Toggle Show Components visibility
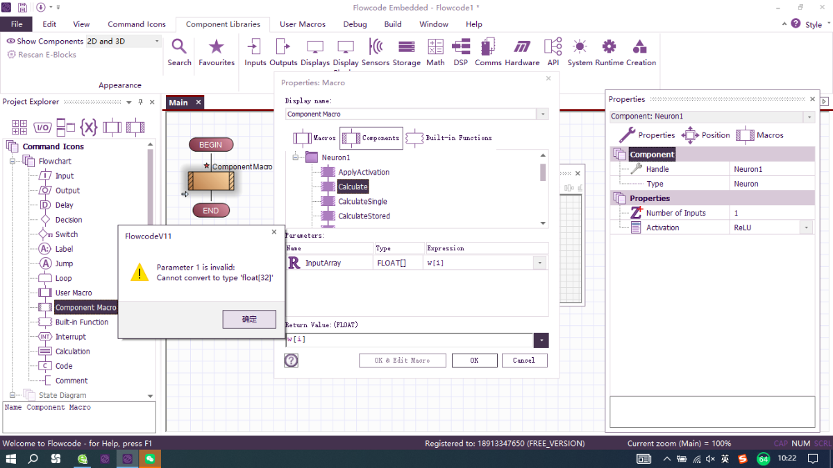This screenshot has width=833, height=468. tap(45, 42)
